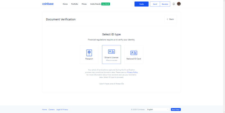Click the Select ID type heading
Screen dimensions: 225x113
[x=111, y=34]
